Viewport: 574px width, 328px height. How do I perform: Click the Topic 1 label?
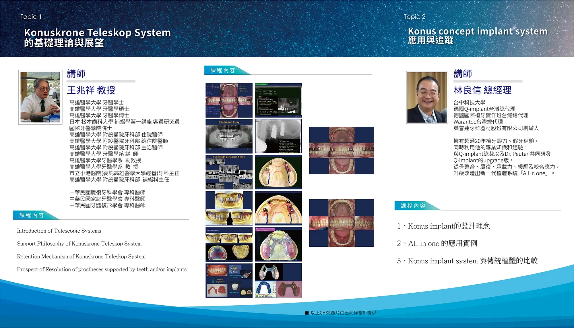point(31,17)
